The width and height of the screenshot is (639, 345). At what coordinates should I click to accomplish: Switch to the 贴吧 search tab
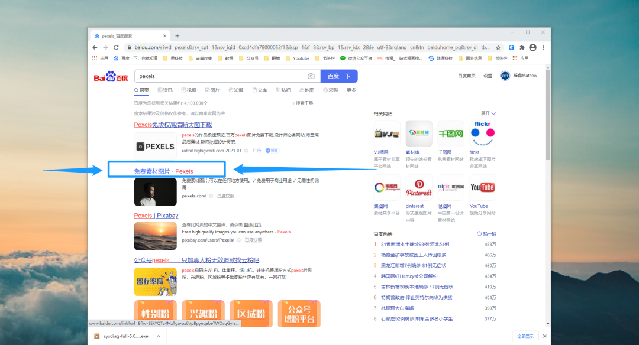(x=283, y=90)
